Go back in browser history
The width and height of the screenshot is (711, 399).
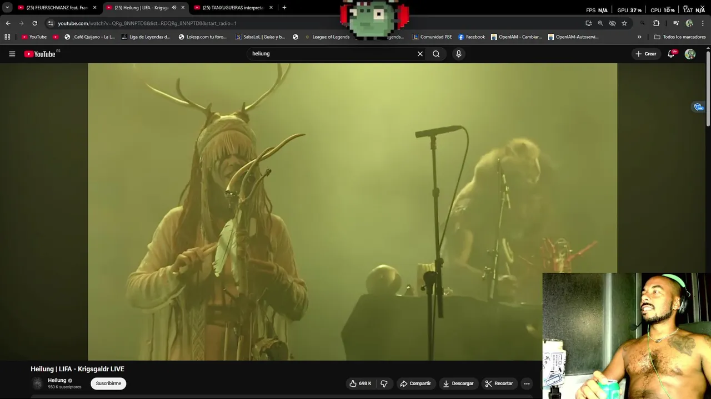tap(8, 23)
